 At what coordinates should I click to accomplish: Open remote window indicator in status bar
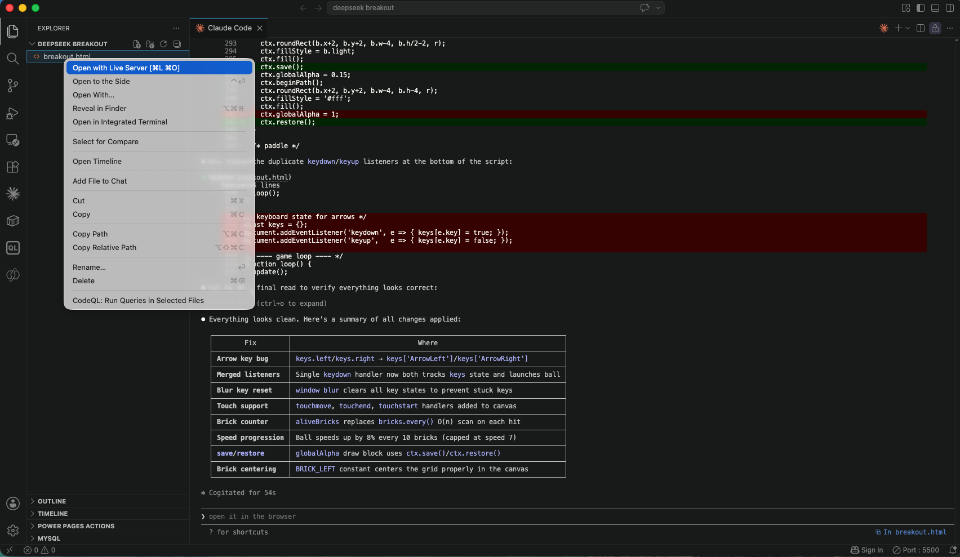point(10,550)
